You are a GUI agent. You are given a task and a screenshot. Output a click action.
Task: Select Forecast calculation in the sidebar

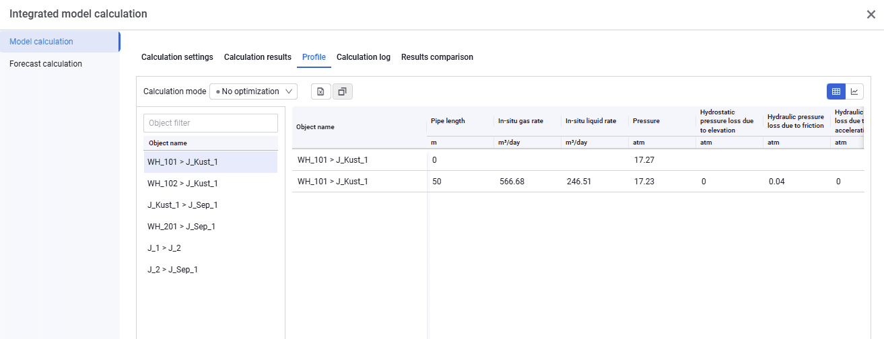[59, 64]
